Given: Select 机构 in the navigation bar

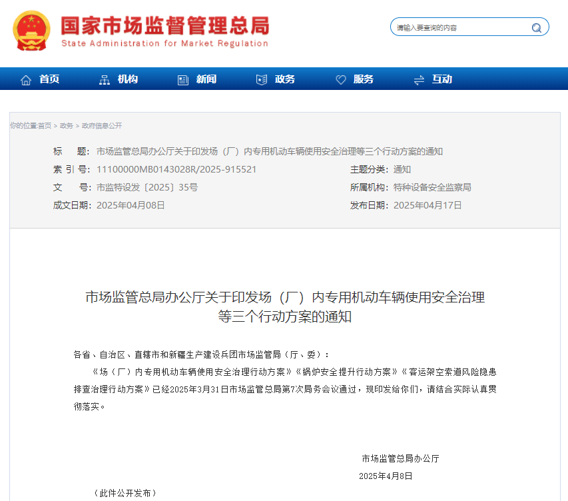Looking at the screenshot, I should point(127,79).
